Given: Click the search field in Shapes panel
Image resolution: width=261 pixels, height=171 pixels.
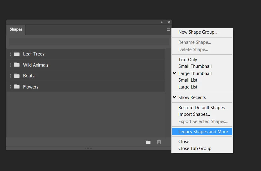Looking at the screenshot, I should pyautogui.click(x=89, y=42).
